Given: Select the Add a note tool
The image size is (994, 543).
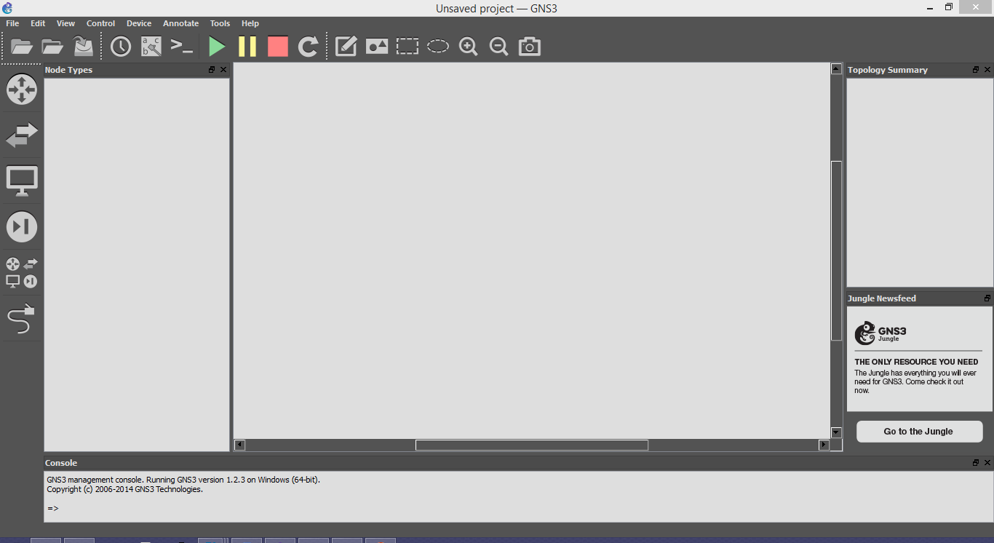Looking at the screenshot, I should point(346,47).
